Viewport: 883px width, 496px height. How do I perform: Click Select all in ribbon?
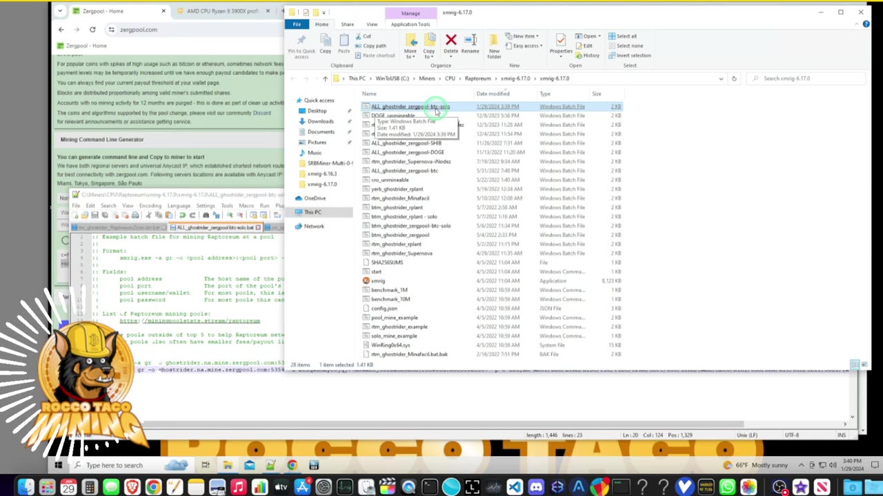[x=622, y=37]
